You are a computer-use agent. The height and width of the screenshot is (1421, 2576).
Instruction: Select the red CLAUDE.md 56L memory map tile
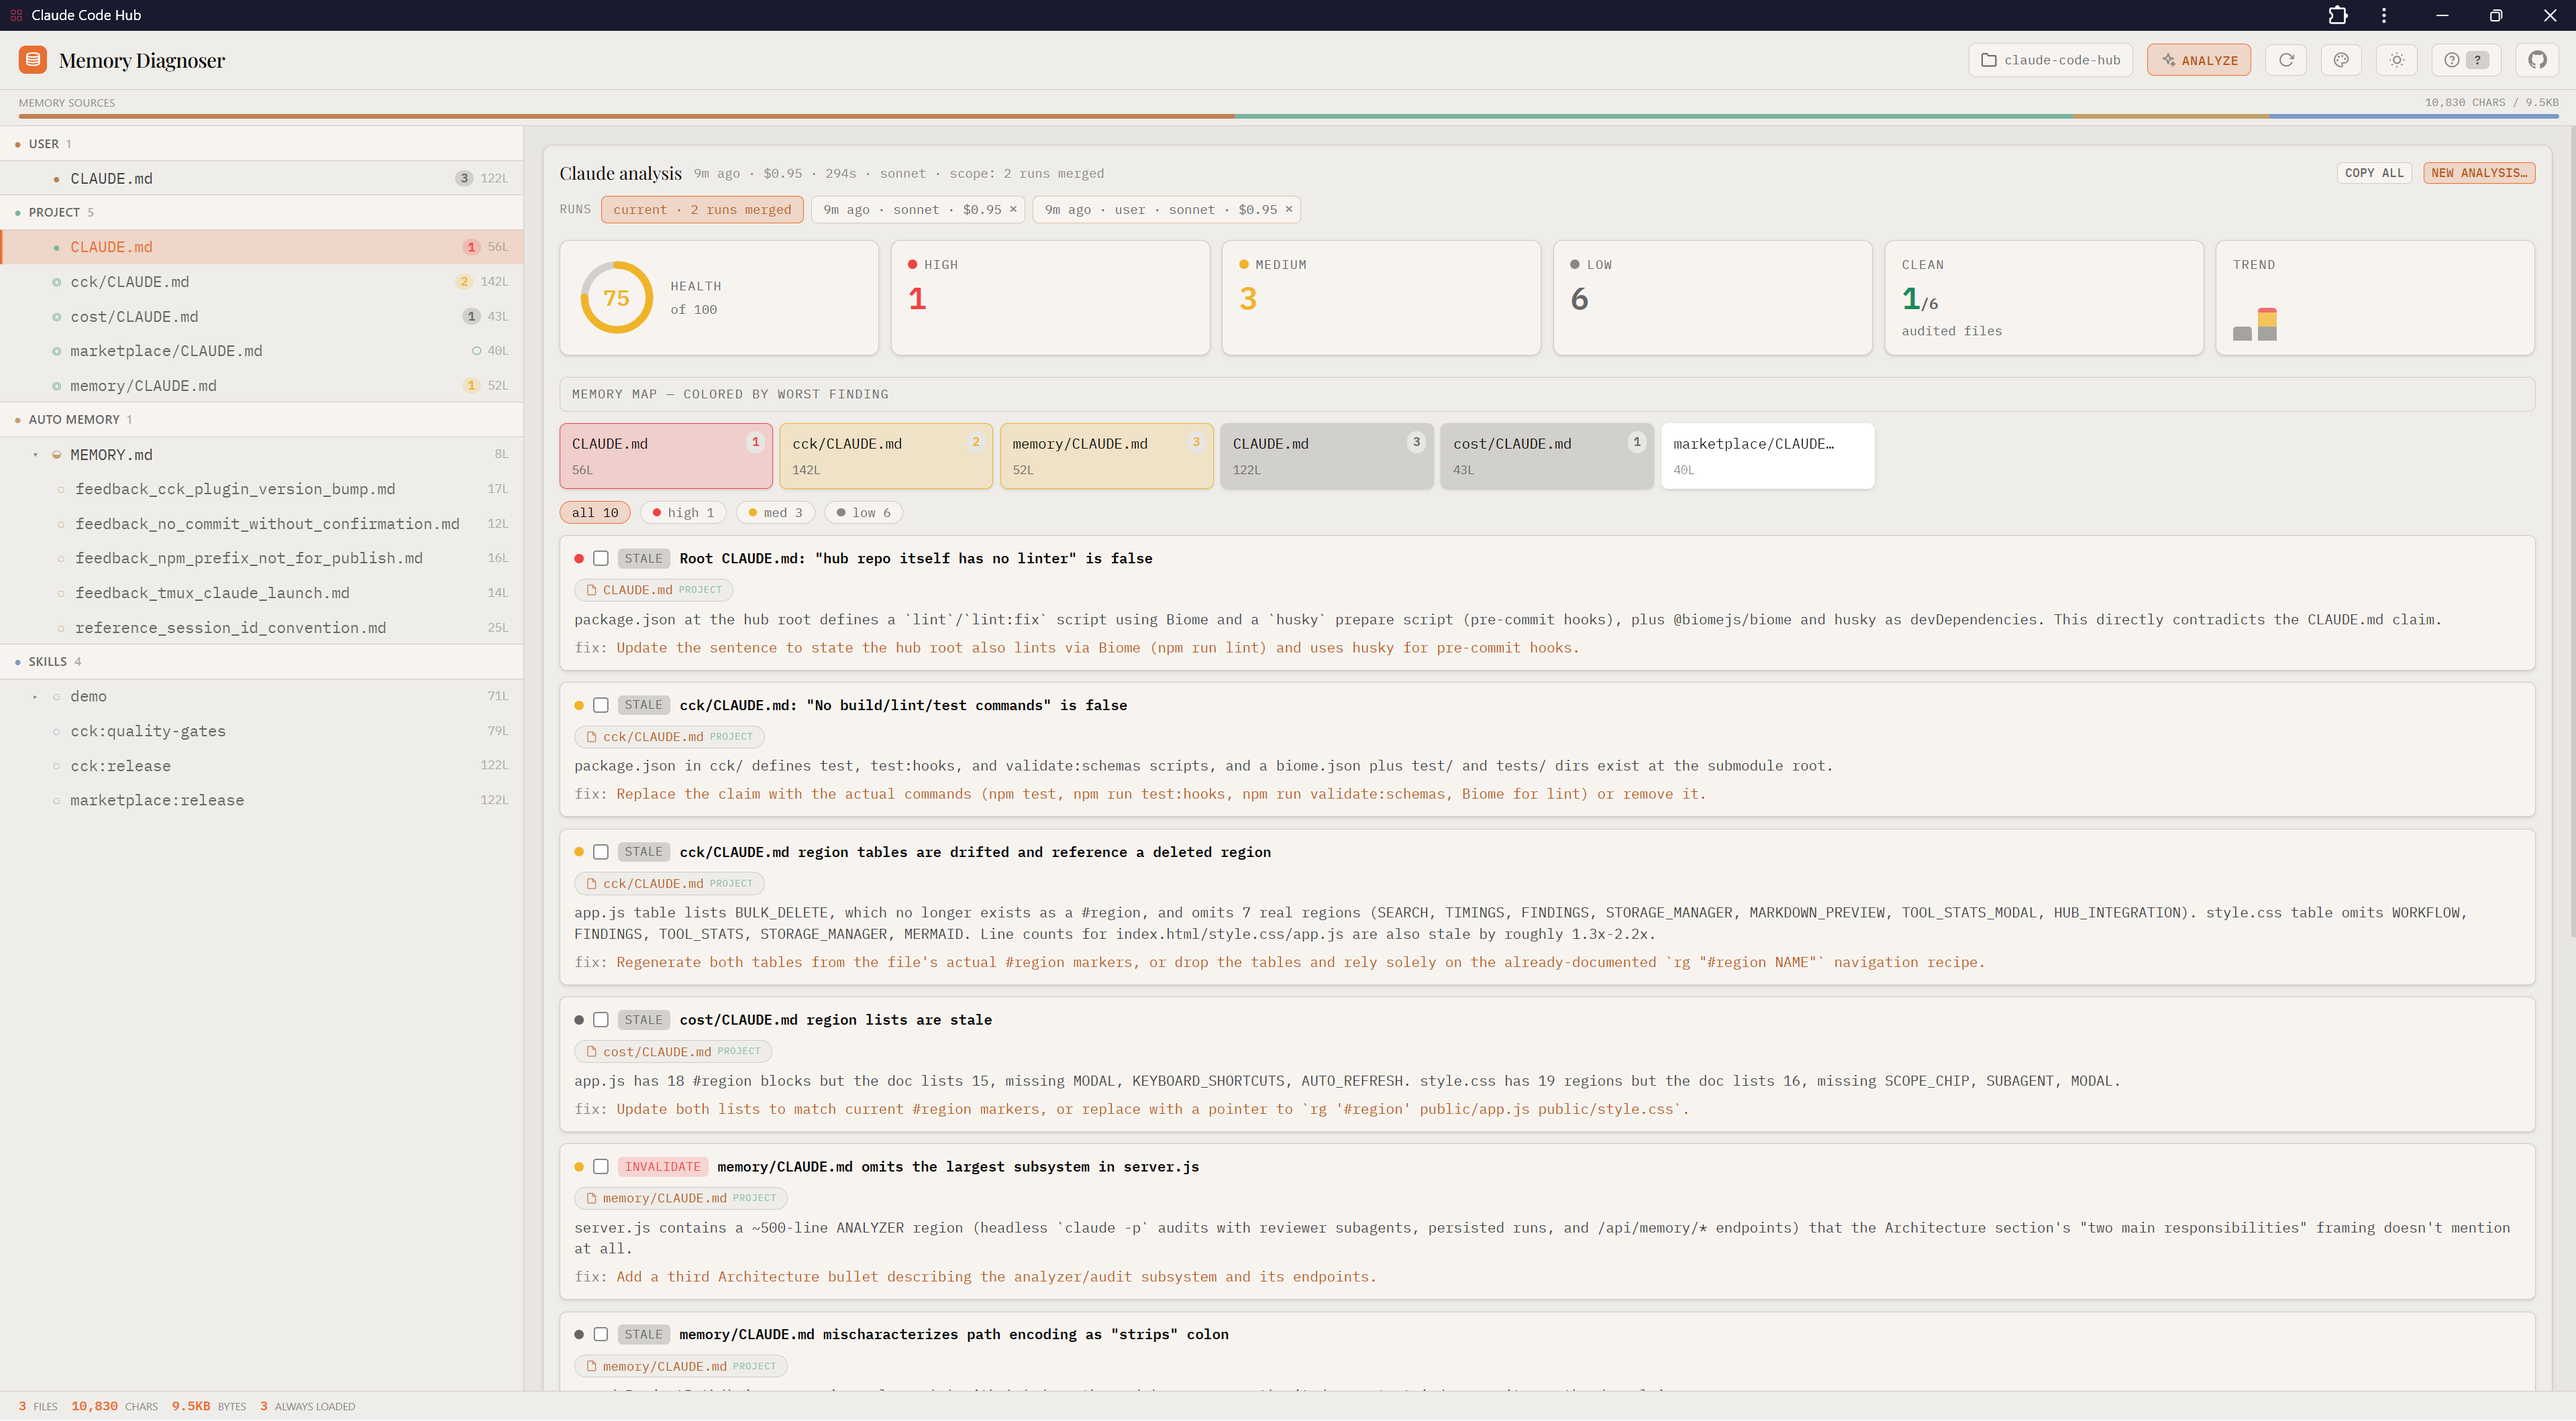click(666, 456)
